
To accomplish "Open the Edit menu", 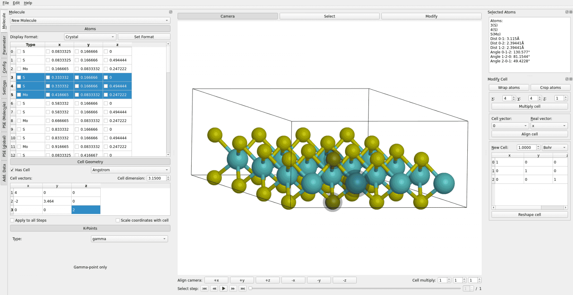I will 16,3.
